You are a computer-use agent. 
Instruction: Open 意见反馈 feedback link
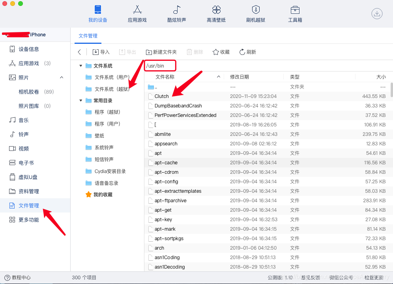click(311, 277)
